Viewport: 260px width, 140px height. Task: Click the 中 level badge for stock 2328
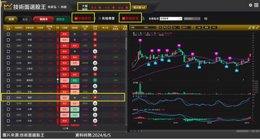(95, 63)
